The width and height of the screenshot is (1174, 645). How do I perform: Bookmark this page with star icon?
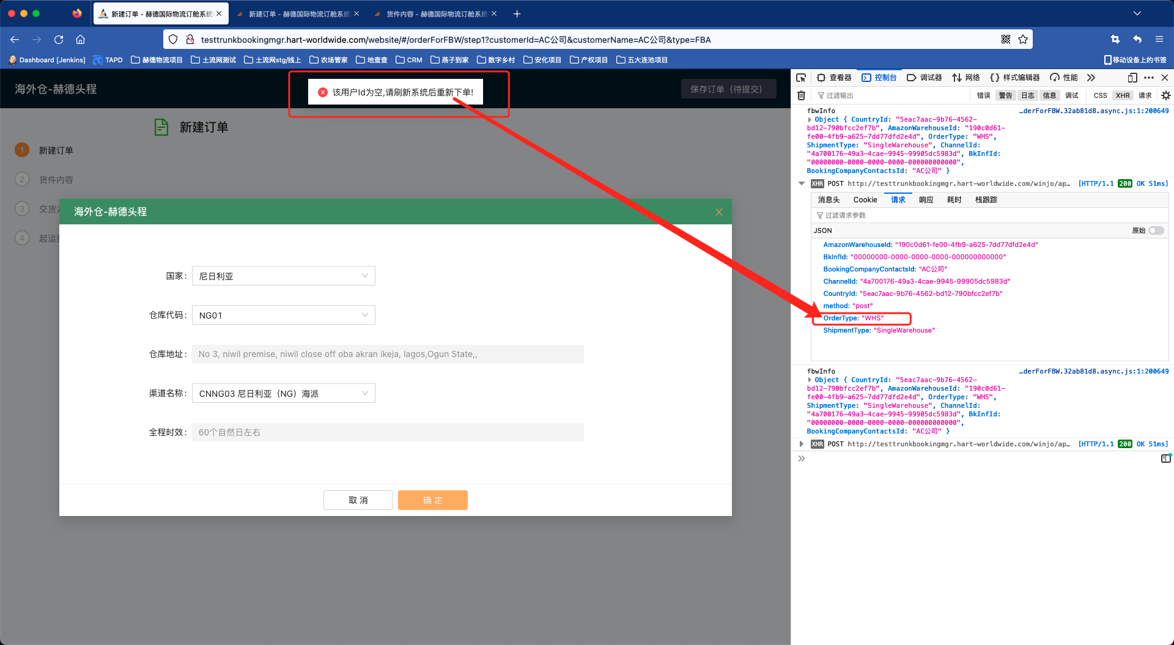[1023, 40]
